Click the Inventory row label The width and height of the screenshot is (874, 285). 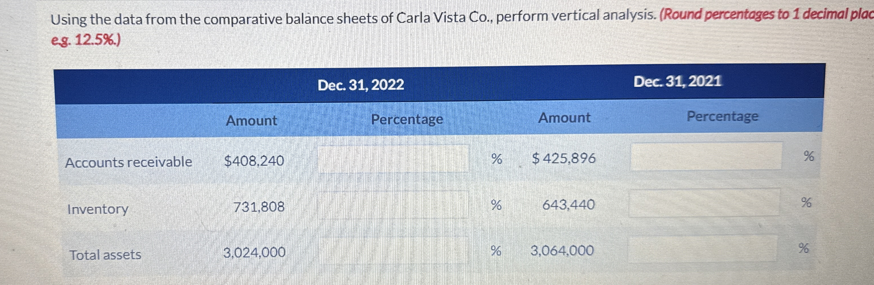(x=97, y=210)
